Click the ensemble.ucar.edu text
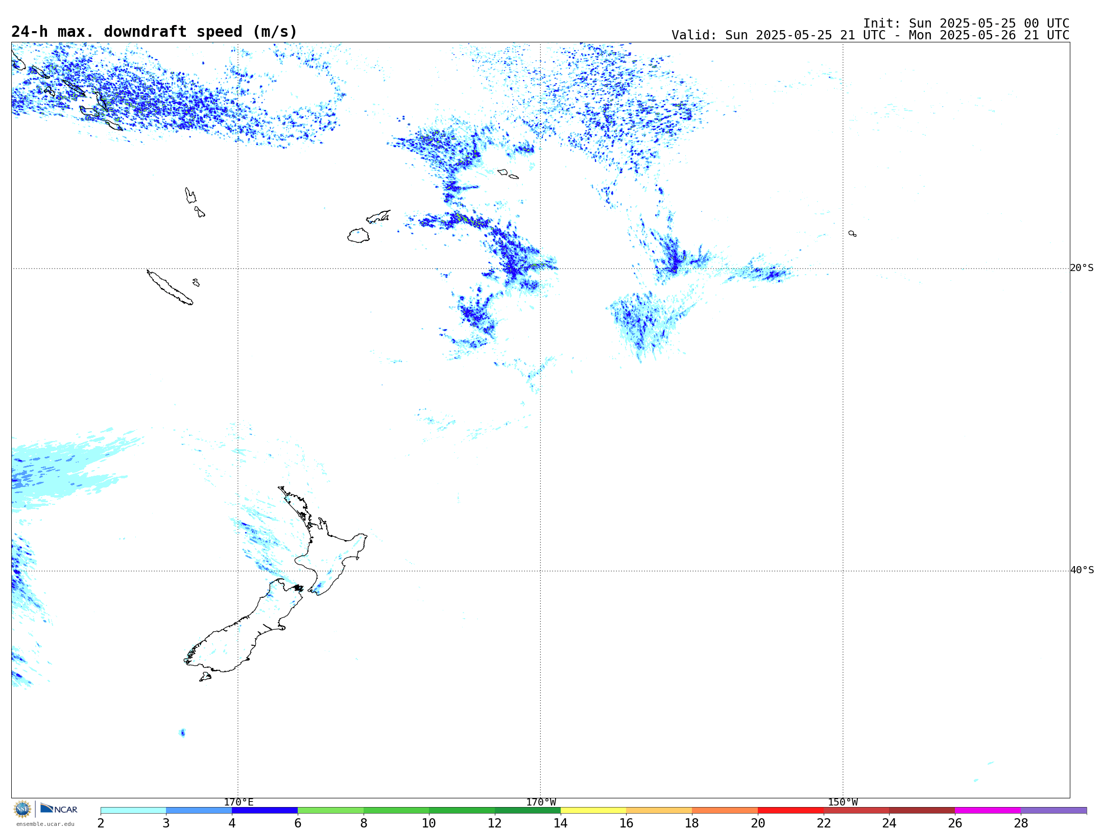 [x=45, y=824]
